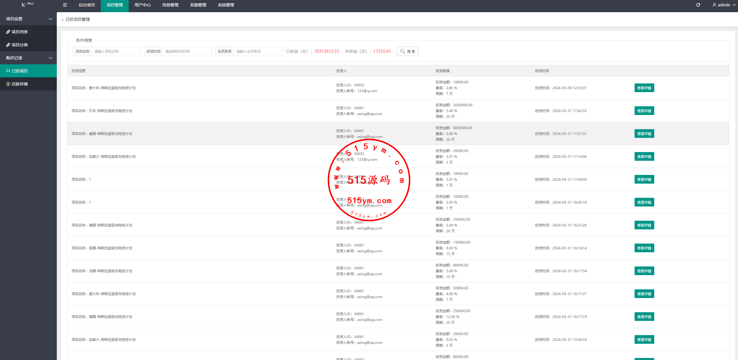738x360 pixels.
Task: Select 已投项目 flag icon item
Action: (8, 71)
